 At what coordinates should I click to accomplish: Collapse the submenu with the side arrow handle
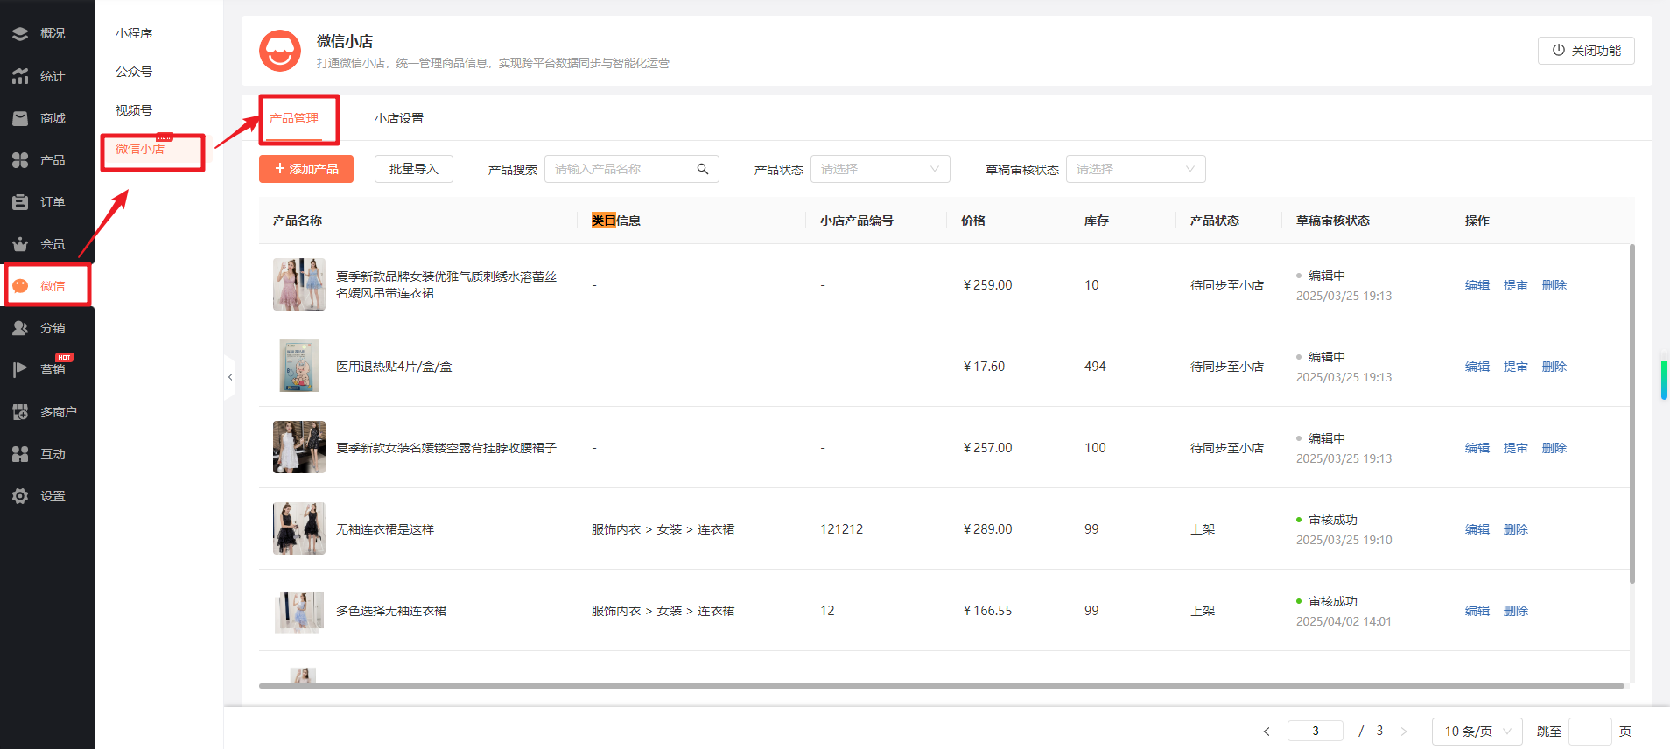[230, 377]
